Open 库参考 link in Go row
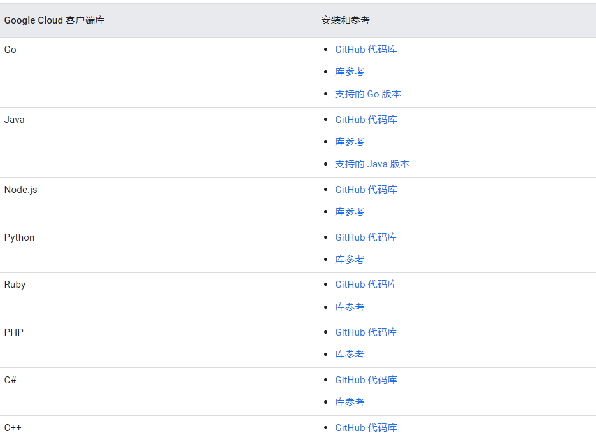The width and height of the screenshot is (596, 438). click(350, 72)
